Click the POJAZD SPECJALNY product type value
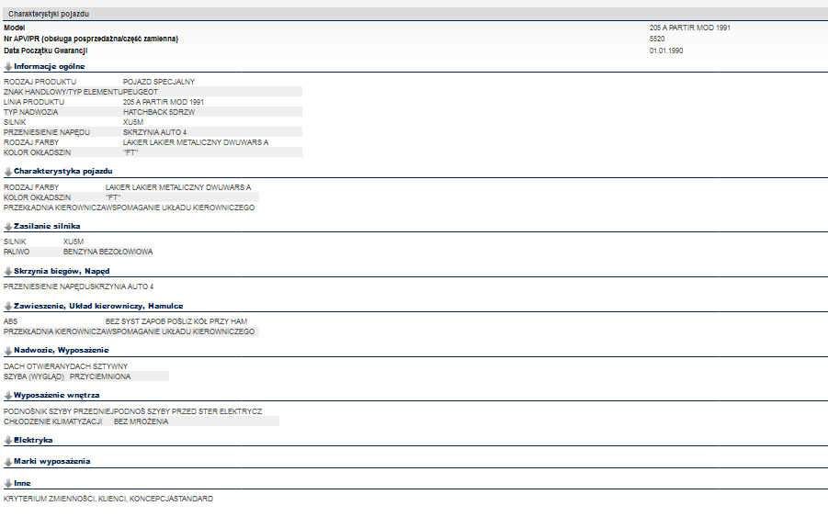828x528 pixels. [158, 82]
